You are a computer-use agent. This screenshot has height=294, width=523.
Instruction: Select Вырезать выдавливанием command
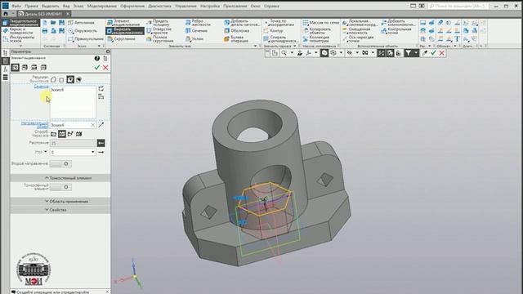125,31
